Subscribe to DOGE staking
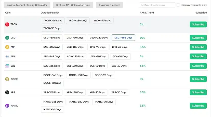Screen dimensions: 211x117 pyautogui.click(x=198, y=79)
